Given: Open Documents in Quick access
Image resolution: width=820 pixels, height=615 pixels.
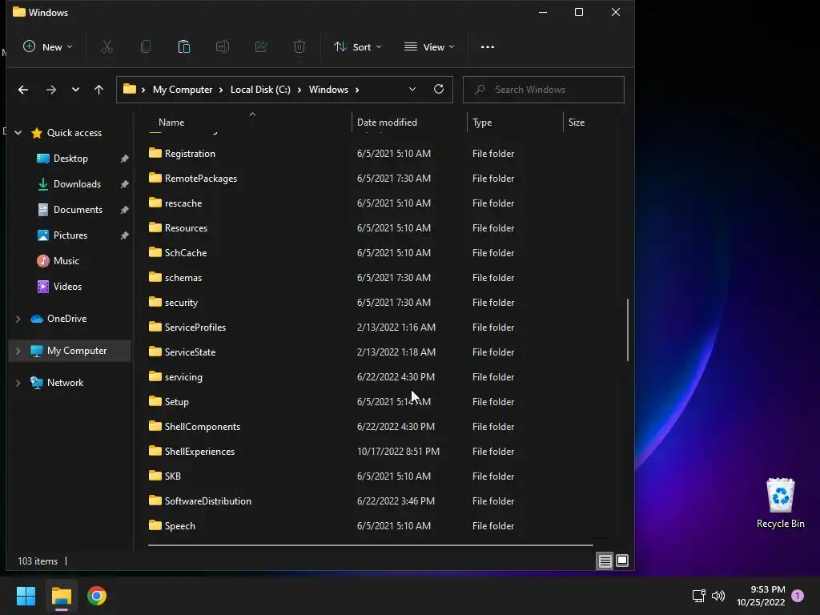Looking at the screenshot, I should pyautogui.click(x=78, y=210).
